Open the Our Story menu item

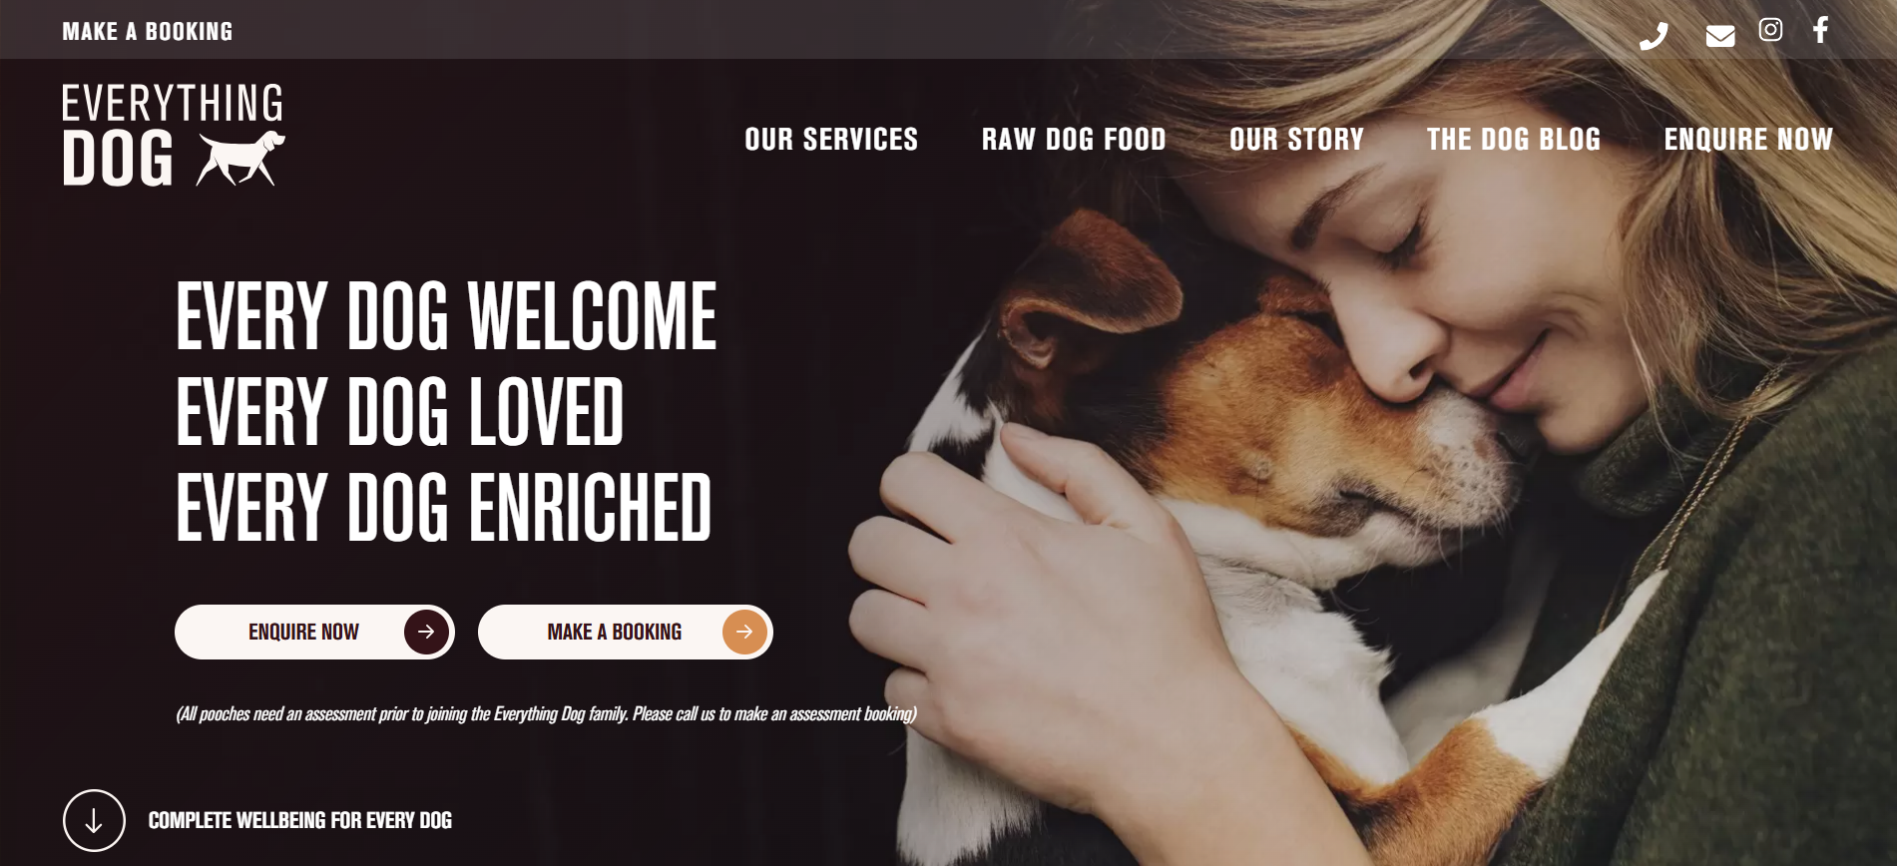coord(1296,140)
